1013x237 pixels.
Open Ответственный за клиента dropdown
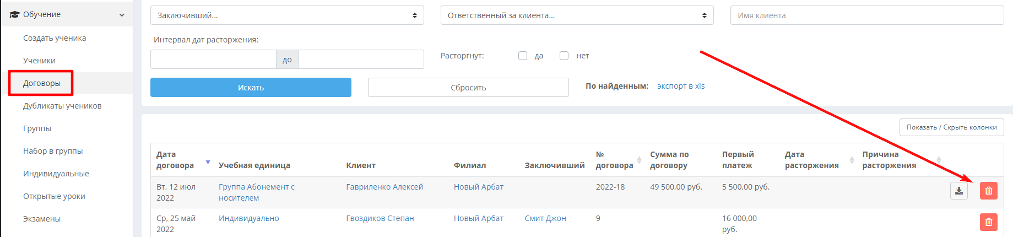577,15
